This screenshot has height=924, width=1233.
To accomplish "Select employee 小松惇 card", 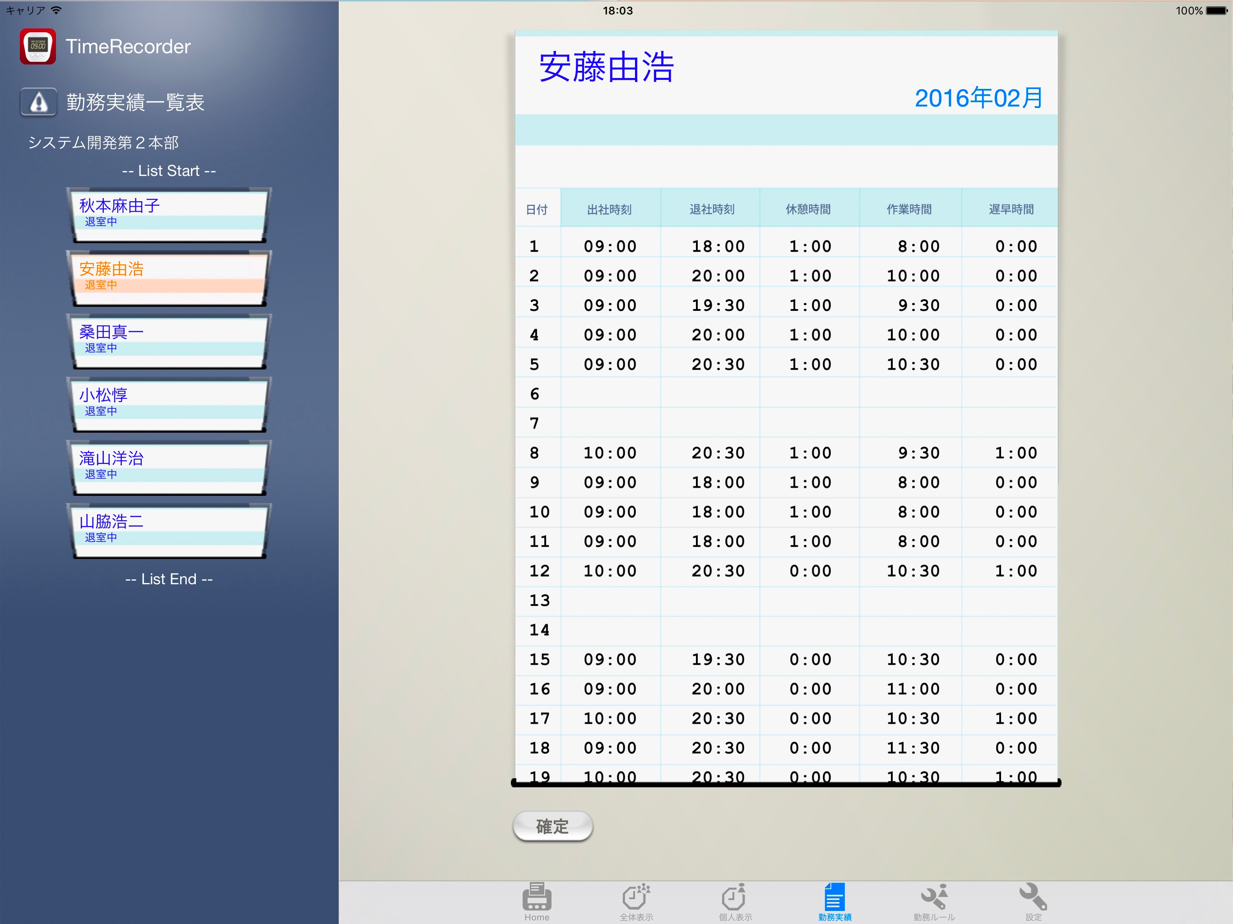I will (x=169, y=404).
